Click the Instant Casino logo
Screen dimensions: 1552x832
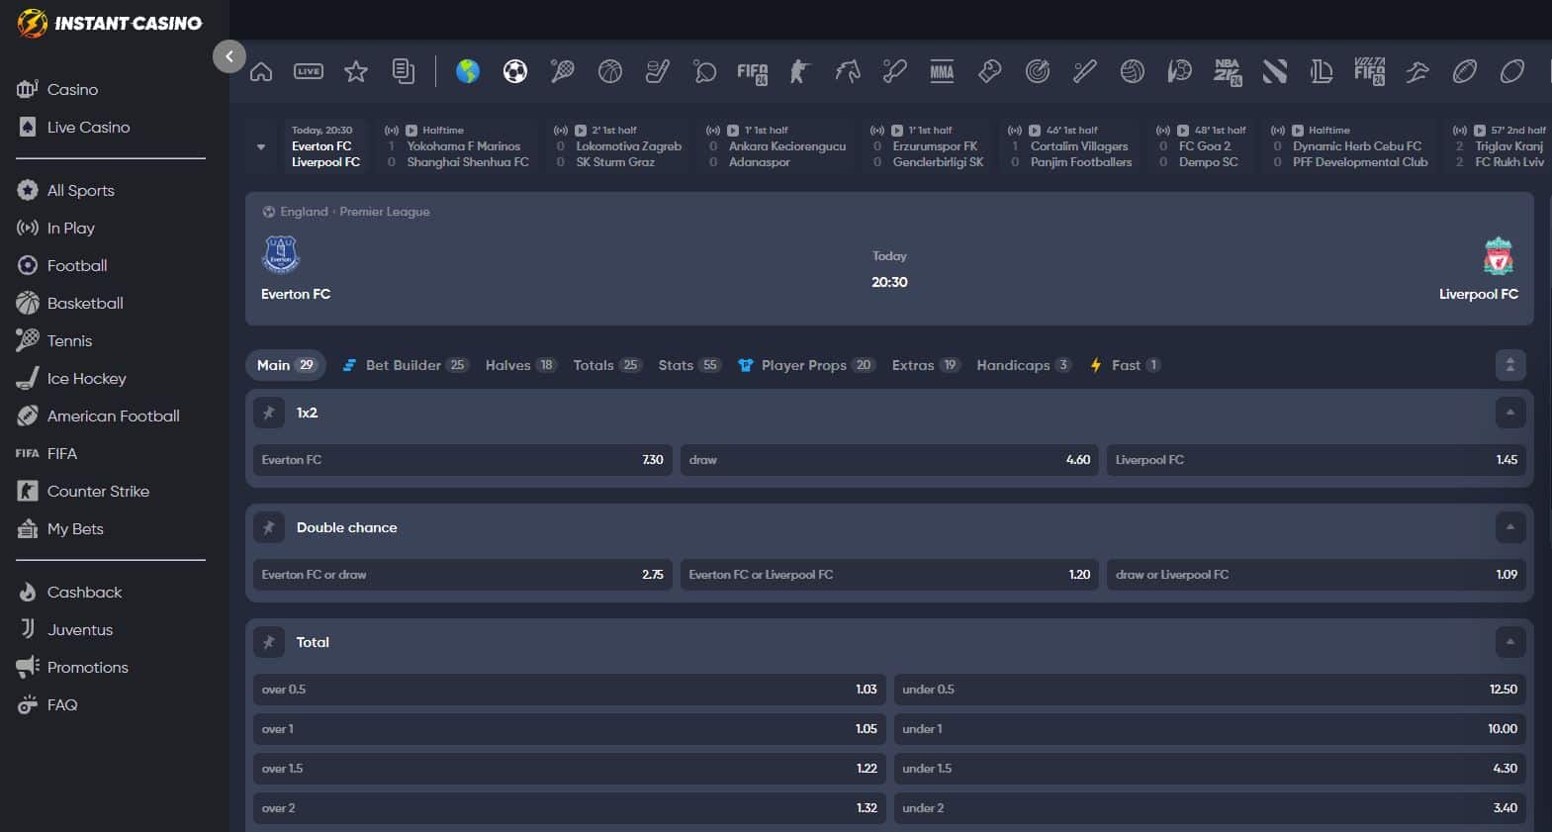(x=110, y=23)
